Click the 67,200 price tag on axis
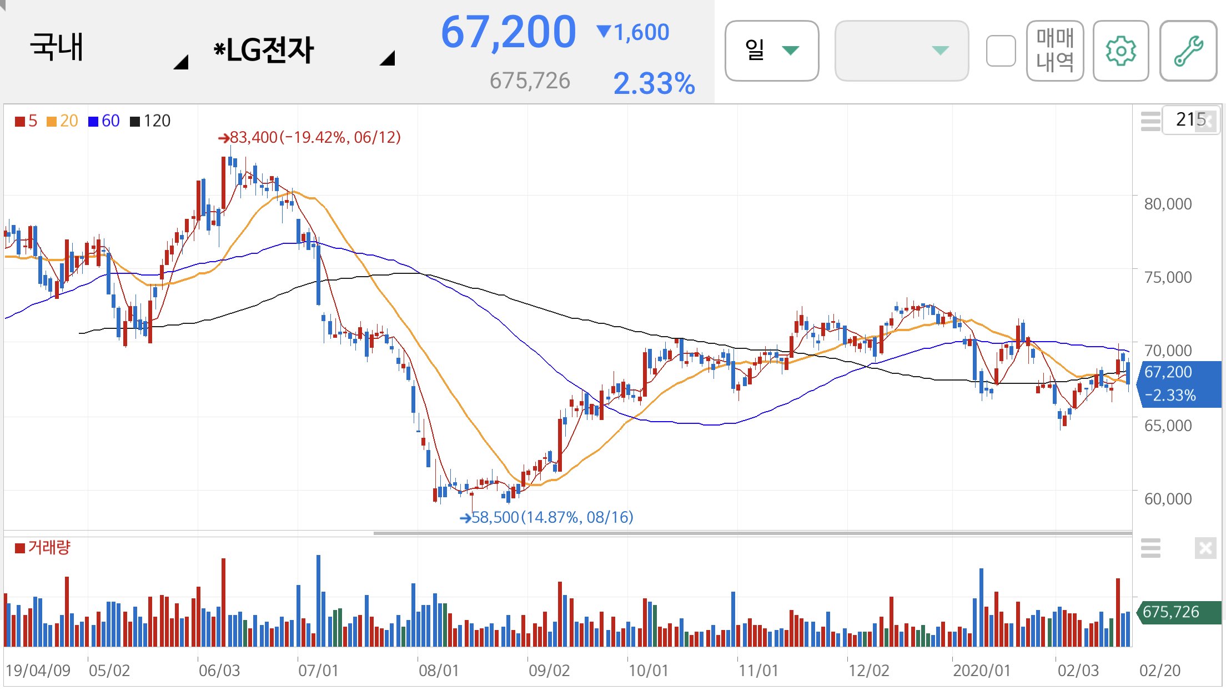The height and width of the screenshot is (690, 1226). click(x=1178, y=384)
